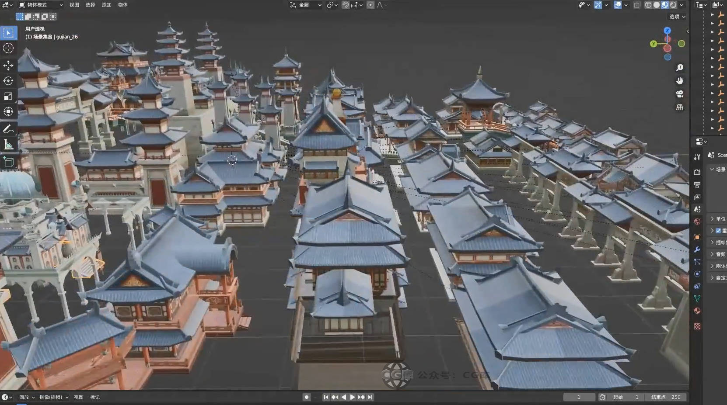Select the Move tool in the toolbar
Viewport: 727px width, 405px height.
8,66
